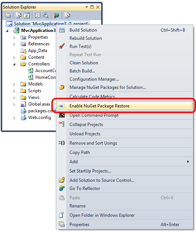Maximize the Solution Explorer panel
The image size is (196, 232).
(x=92, y=7)
